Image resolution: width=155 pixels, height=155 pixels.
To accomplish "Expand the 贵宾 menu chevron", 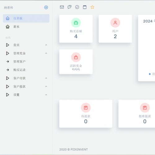I will [46, 45].
